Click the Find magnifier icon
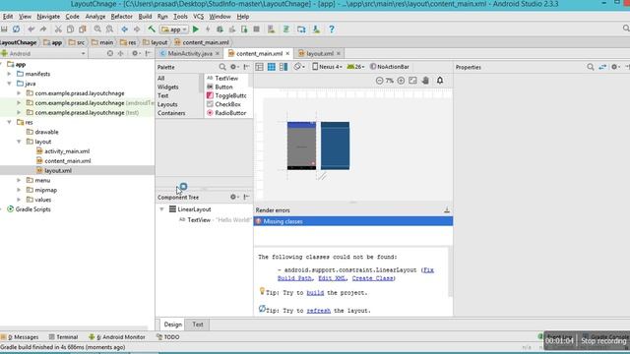Screen dimensions: 630x354 click(97, 29)
